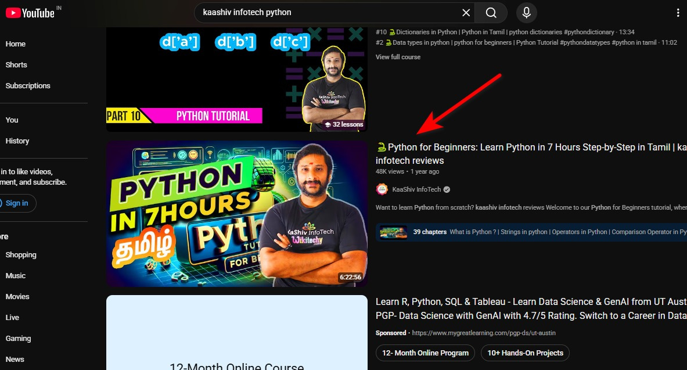Open the Part 10 Python Tutorial course thumbnail

(236, 79)
